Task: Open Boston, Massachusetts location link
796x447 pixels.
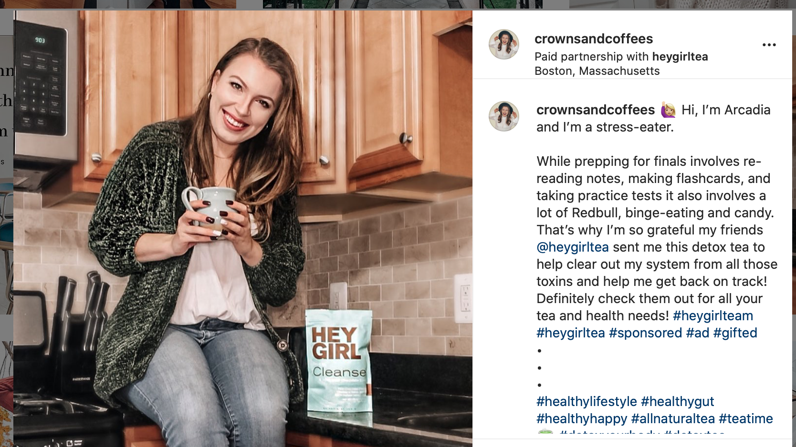Action: (x=597, y=71)
